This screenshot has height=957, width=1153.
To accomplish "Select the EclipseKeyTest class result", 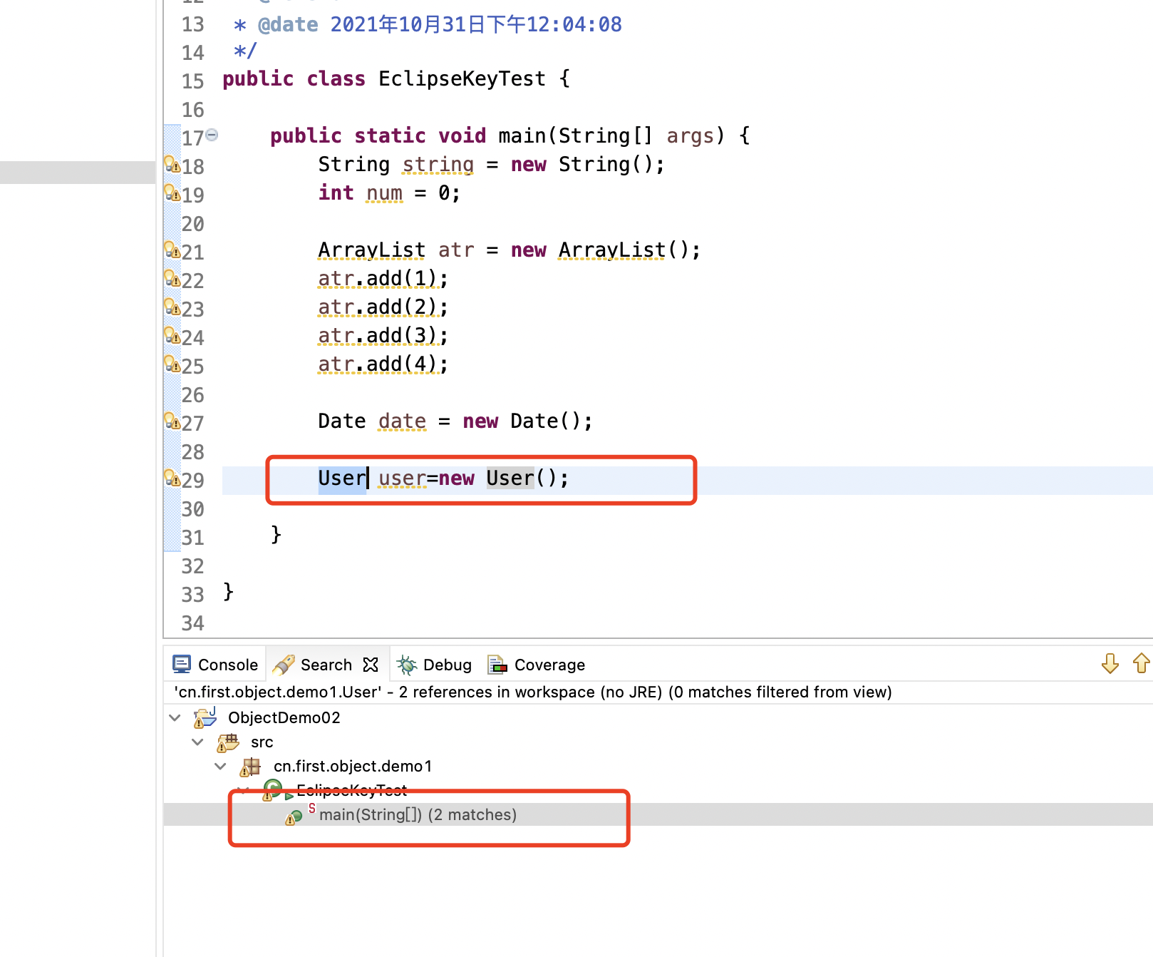I will [351, 790].
